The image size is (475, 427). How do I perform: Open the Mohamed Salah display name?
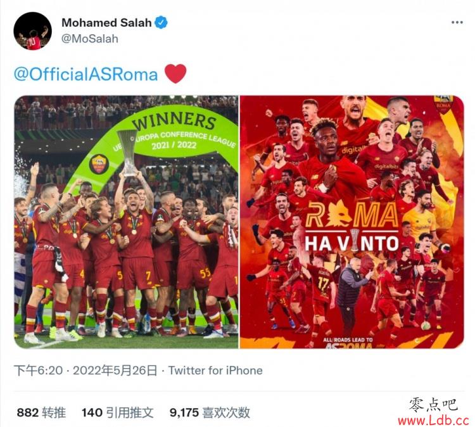pos(106,23)
